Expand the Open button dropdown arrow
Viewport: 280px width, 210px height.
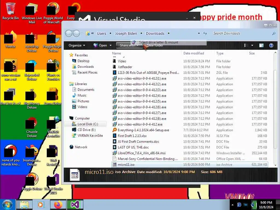tap(110, 45)
